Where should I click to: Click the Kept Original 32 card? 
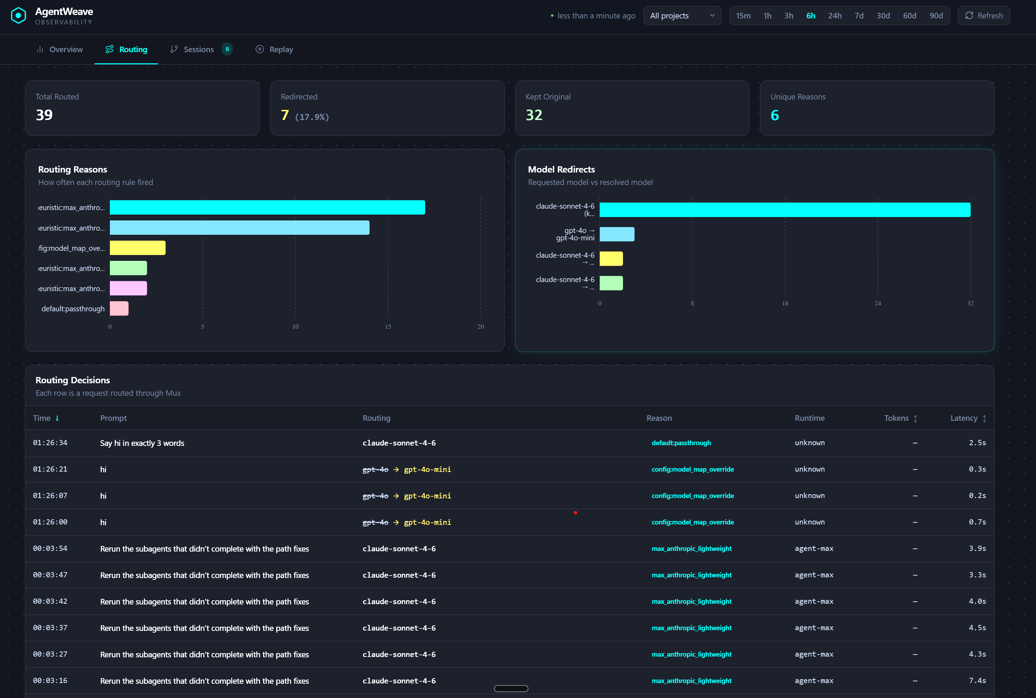632,108
